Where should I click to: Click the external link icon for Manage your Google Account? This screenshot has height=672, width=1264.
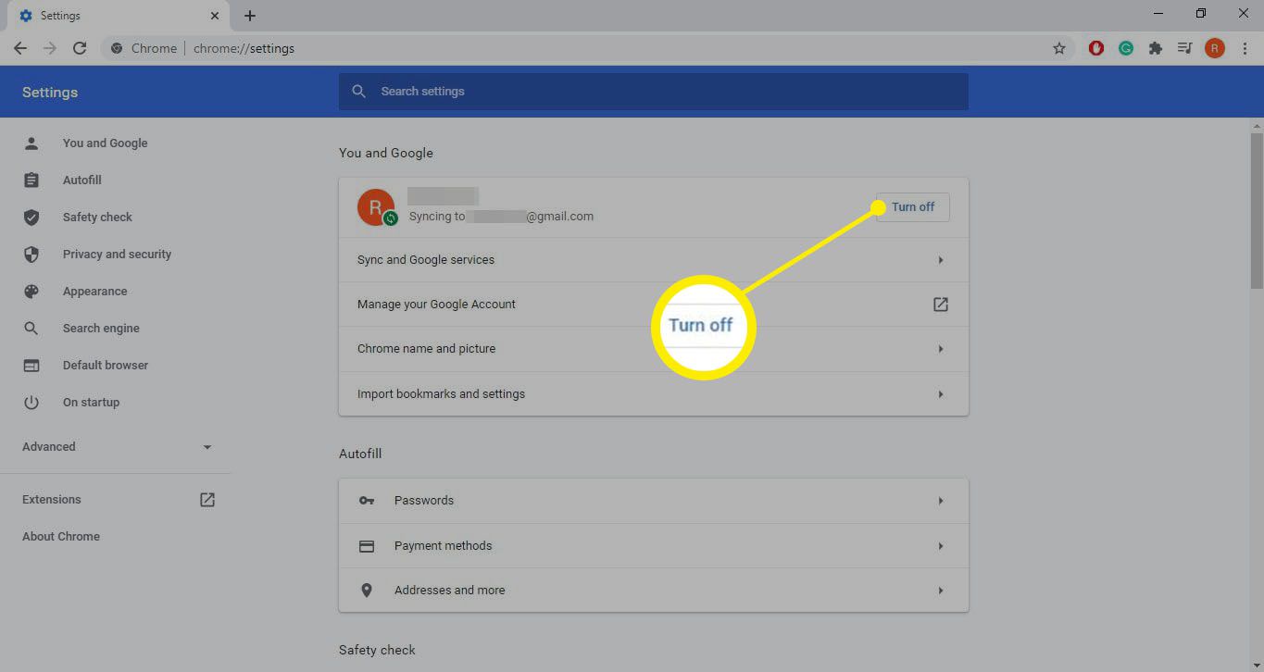[941, 305]
